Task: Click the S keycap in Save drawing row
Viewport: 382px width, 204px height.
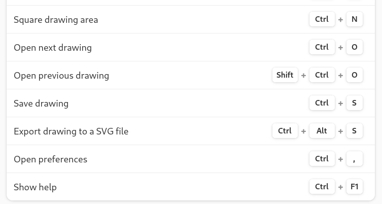Action: tap(355, 103)
